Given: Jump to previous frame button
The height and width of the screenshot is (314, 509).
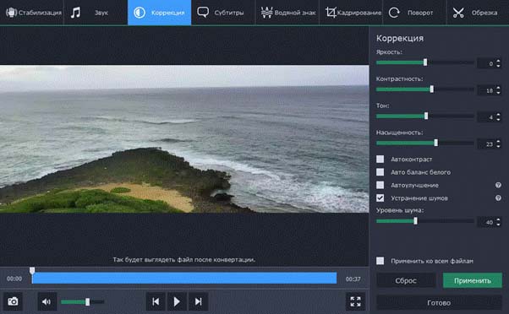Looking at the screenshot, I should point(156,301).
